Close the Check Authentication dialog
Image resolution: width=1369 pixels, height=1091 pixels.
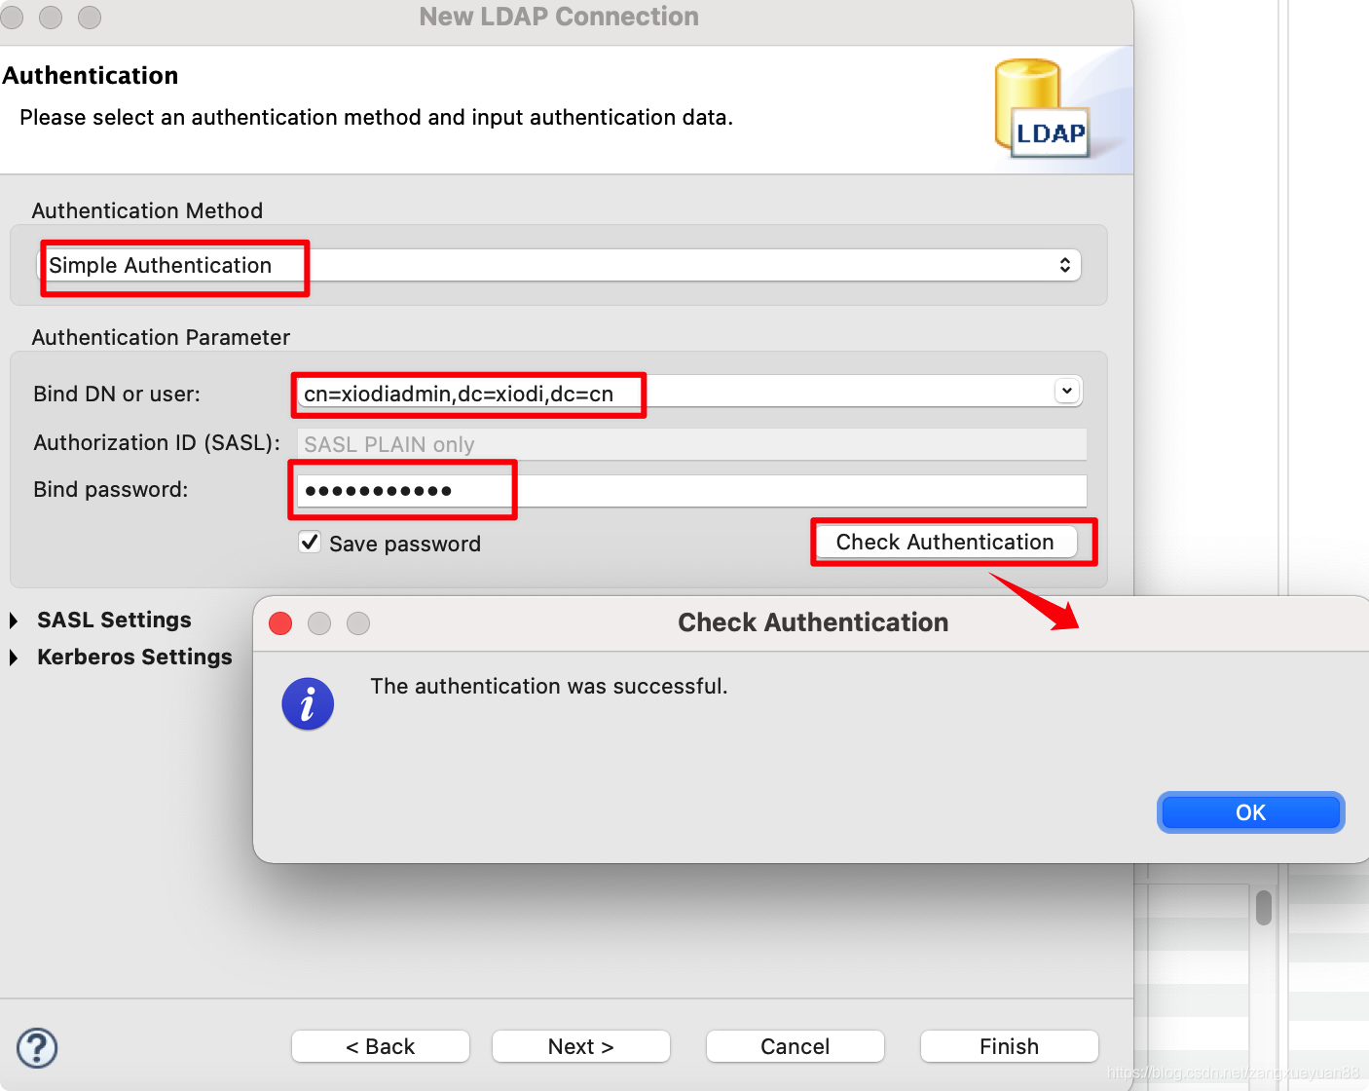(x=1250, y=811)
